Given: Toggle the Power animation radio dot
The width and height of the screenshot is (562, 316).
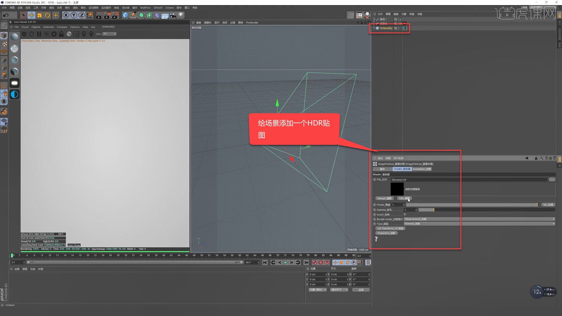Looking at the screenshot, I should click(x=374, y=205).
